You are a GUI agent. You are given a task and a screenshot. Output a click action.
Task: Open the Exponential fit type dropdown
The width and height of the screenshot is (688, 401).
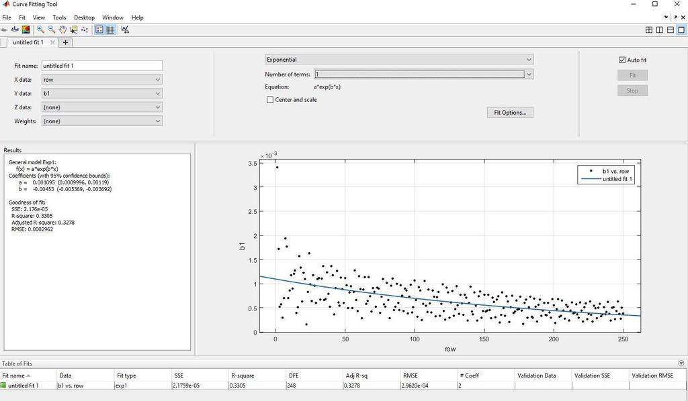pyautogui.click(x=399, y=60)
